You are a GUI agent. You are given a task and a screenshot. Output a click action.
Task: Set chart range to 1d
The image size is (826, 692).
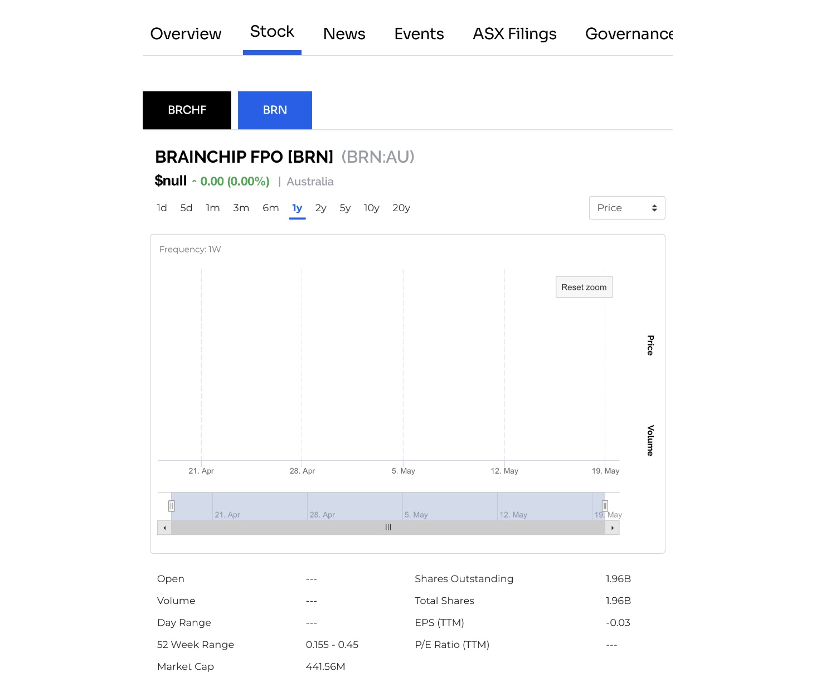click(162, 208)
